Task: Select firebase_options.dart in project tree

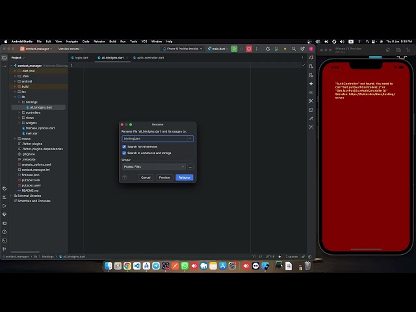Action: click(x=40, y=128)
